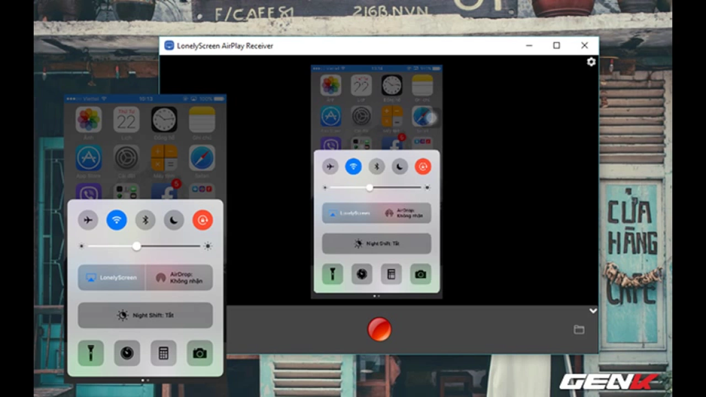Start recording with the red button
The width and height of the screenshot is (706, 397).
pyautogui.click(x=379, y=329)
